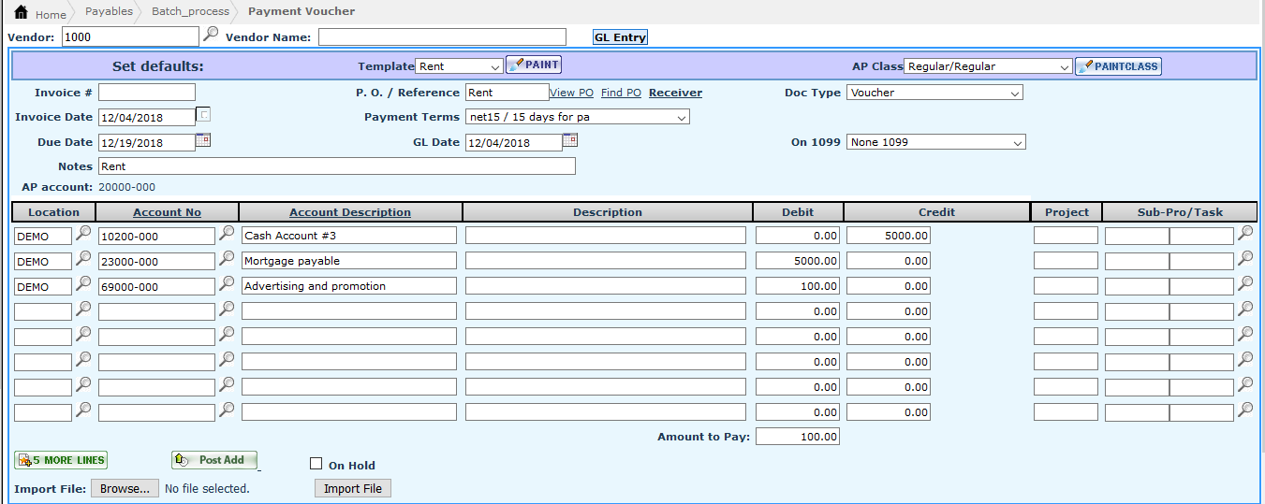Click the Post Add button
This screenshot has height=504, width=1265.
click(x=214, y=460)
